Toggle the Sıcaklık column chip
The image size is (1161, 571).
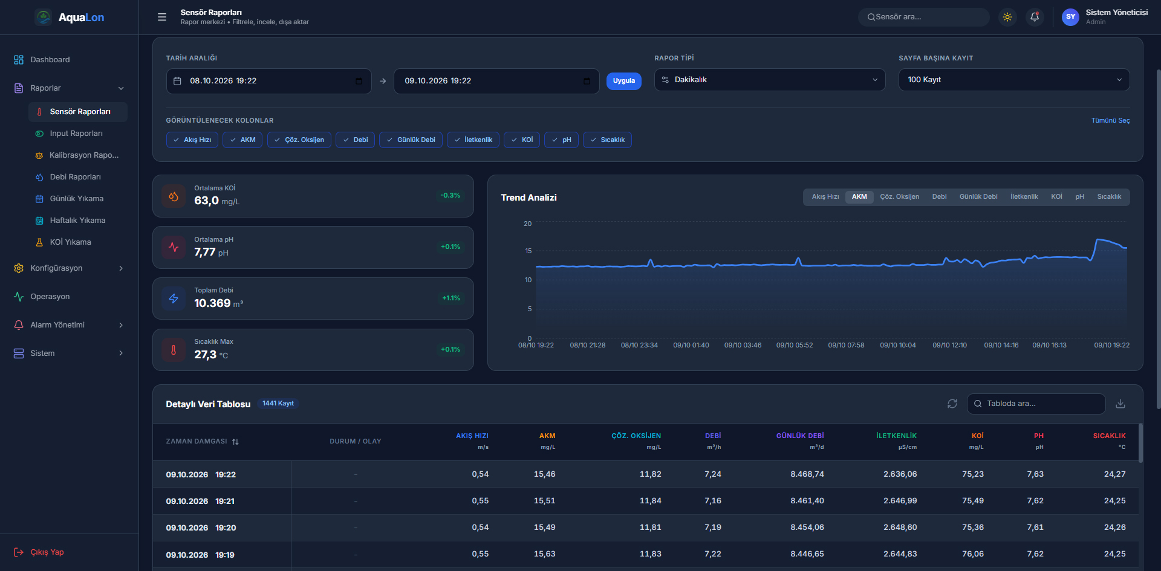click(607, 140)
